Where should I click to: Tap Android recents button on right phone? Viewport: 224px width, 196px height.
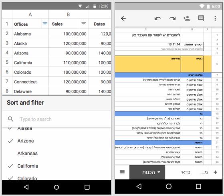click(x=198, y=186)
